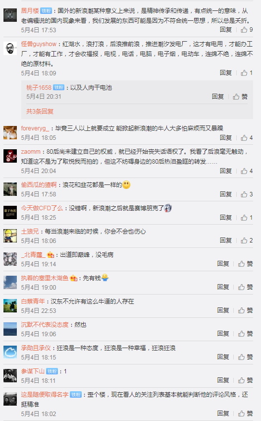Open 怪兽guyshow's user profile link
Image resolution: width=261 pixels, height=421 pixels.
tap(39, 44)
